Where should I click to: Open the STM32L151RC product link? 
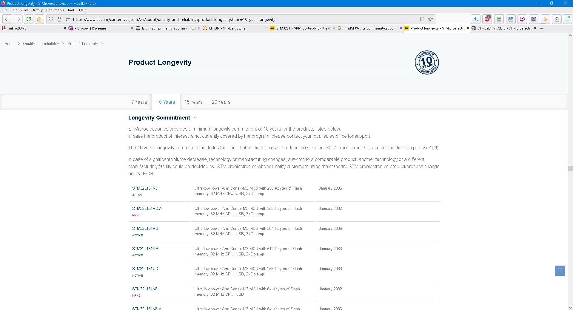[x=145, y=188]
